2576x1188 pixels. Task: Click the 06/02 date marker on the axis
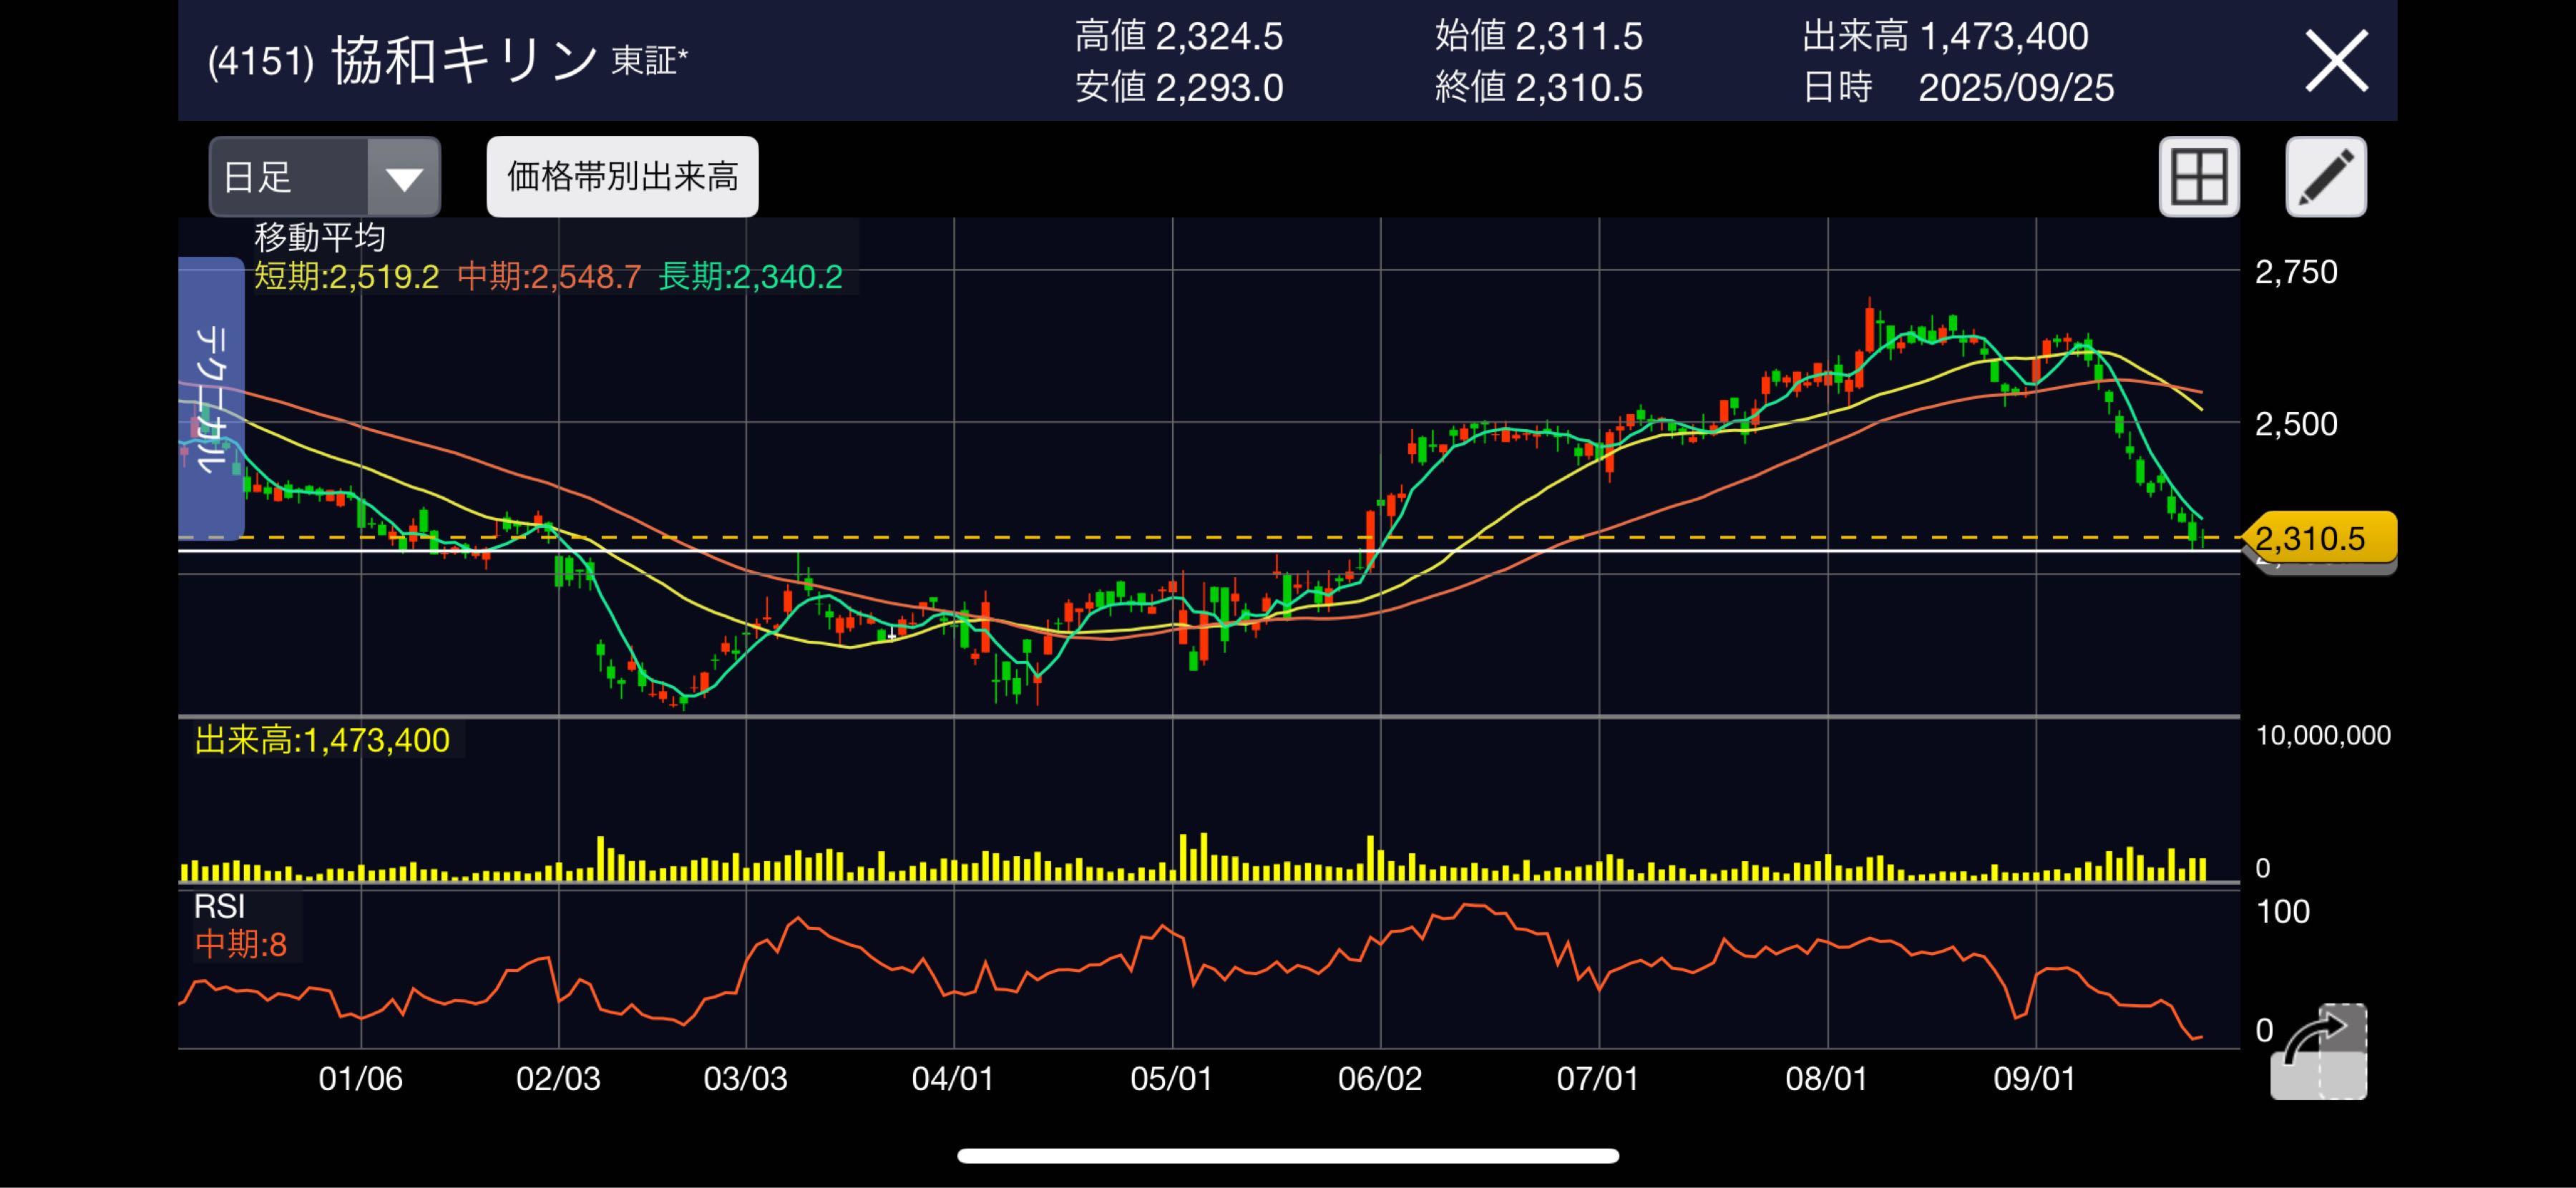1379,1079
